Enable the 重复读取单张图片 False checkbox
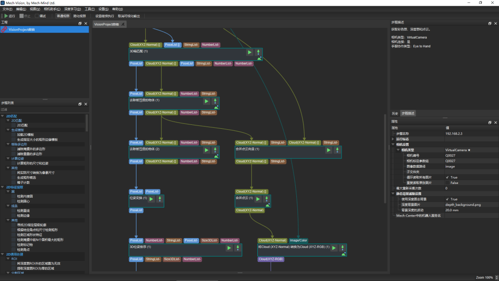The height and width of the screenshot is (281, 499). [447, 183]
